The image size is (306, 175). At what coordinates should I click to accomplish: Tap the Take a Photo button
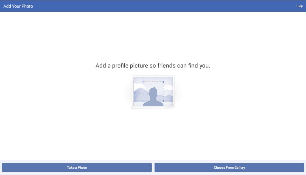click(x=77, y=167)
